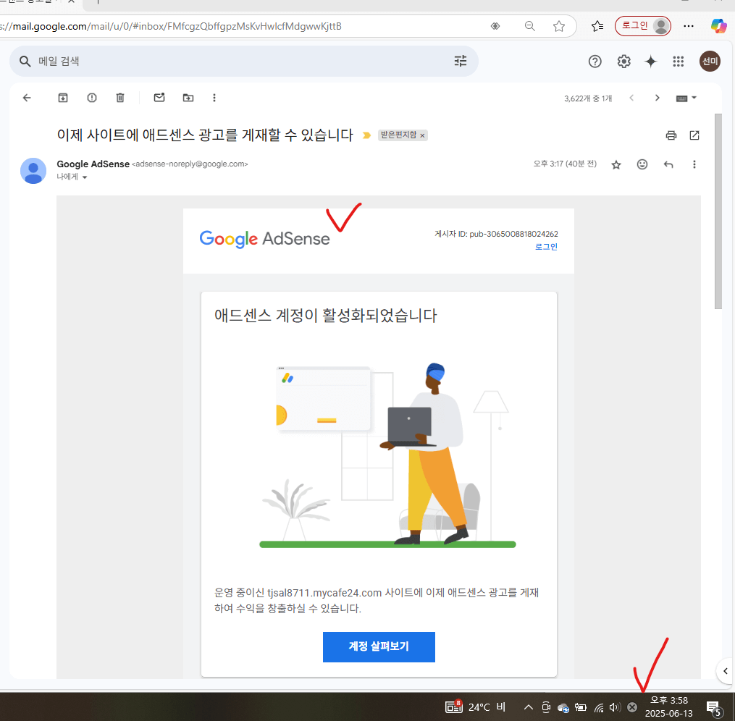Click the address bar URL
This screenshot has width=735, height=721.
(171, 26)
